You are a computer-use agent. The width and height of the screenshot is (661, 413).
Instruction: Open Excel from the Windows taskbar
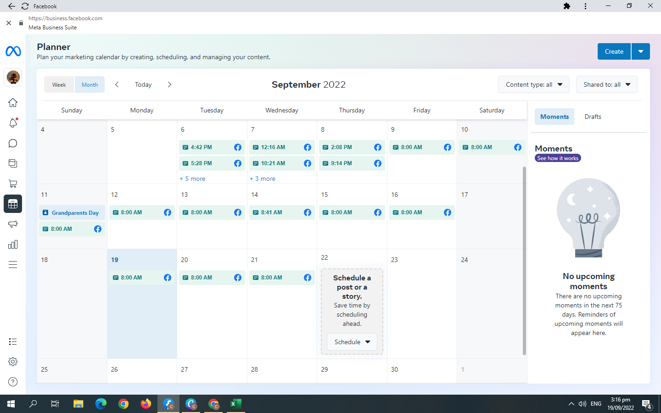pyautogui.click(x=235, y=404)
